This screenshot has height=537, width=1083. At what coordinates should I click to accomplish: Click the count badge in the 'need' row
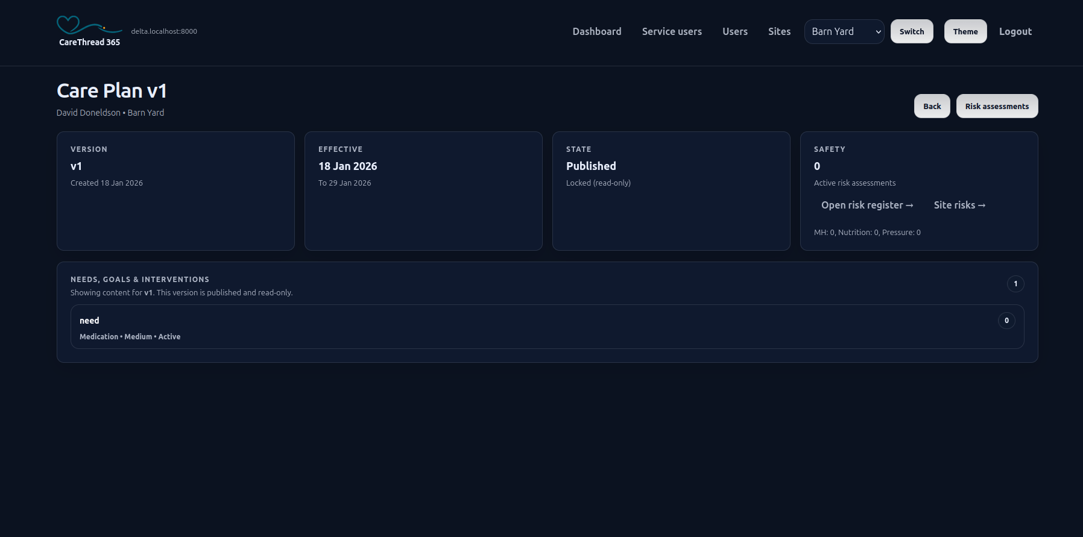point(1006,321)
